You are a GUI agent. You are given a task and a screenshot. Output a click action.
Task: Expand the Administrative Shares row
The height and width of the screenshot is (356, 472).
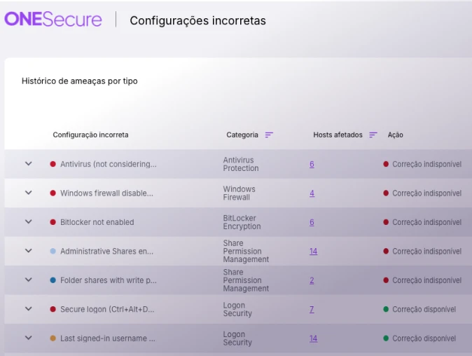click(x=29, y=251)
